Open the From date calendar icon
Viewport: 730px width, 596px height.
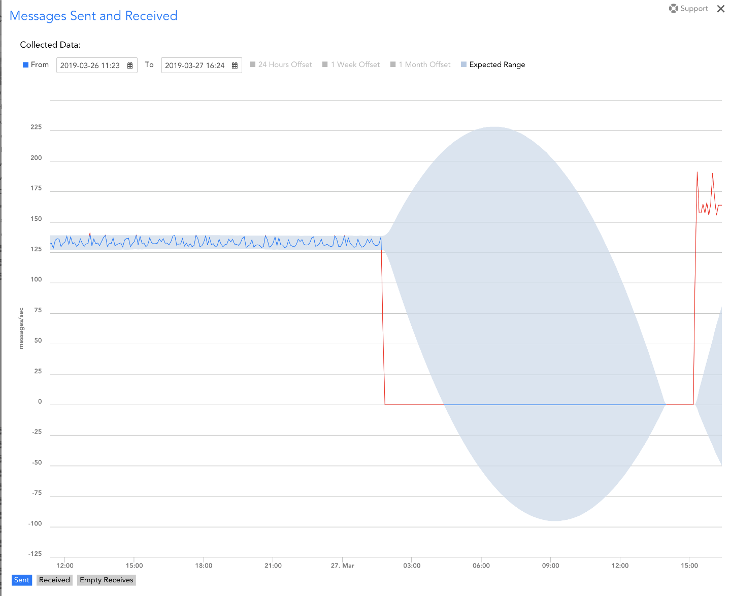[x=130, y=65]
